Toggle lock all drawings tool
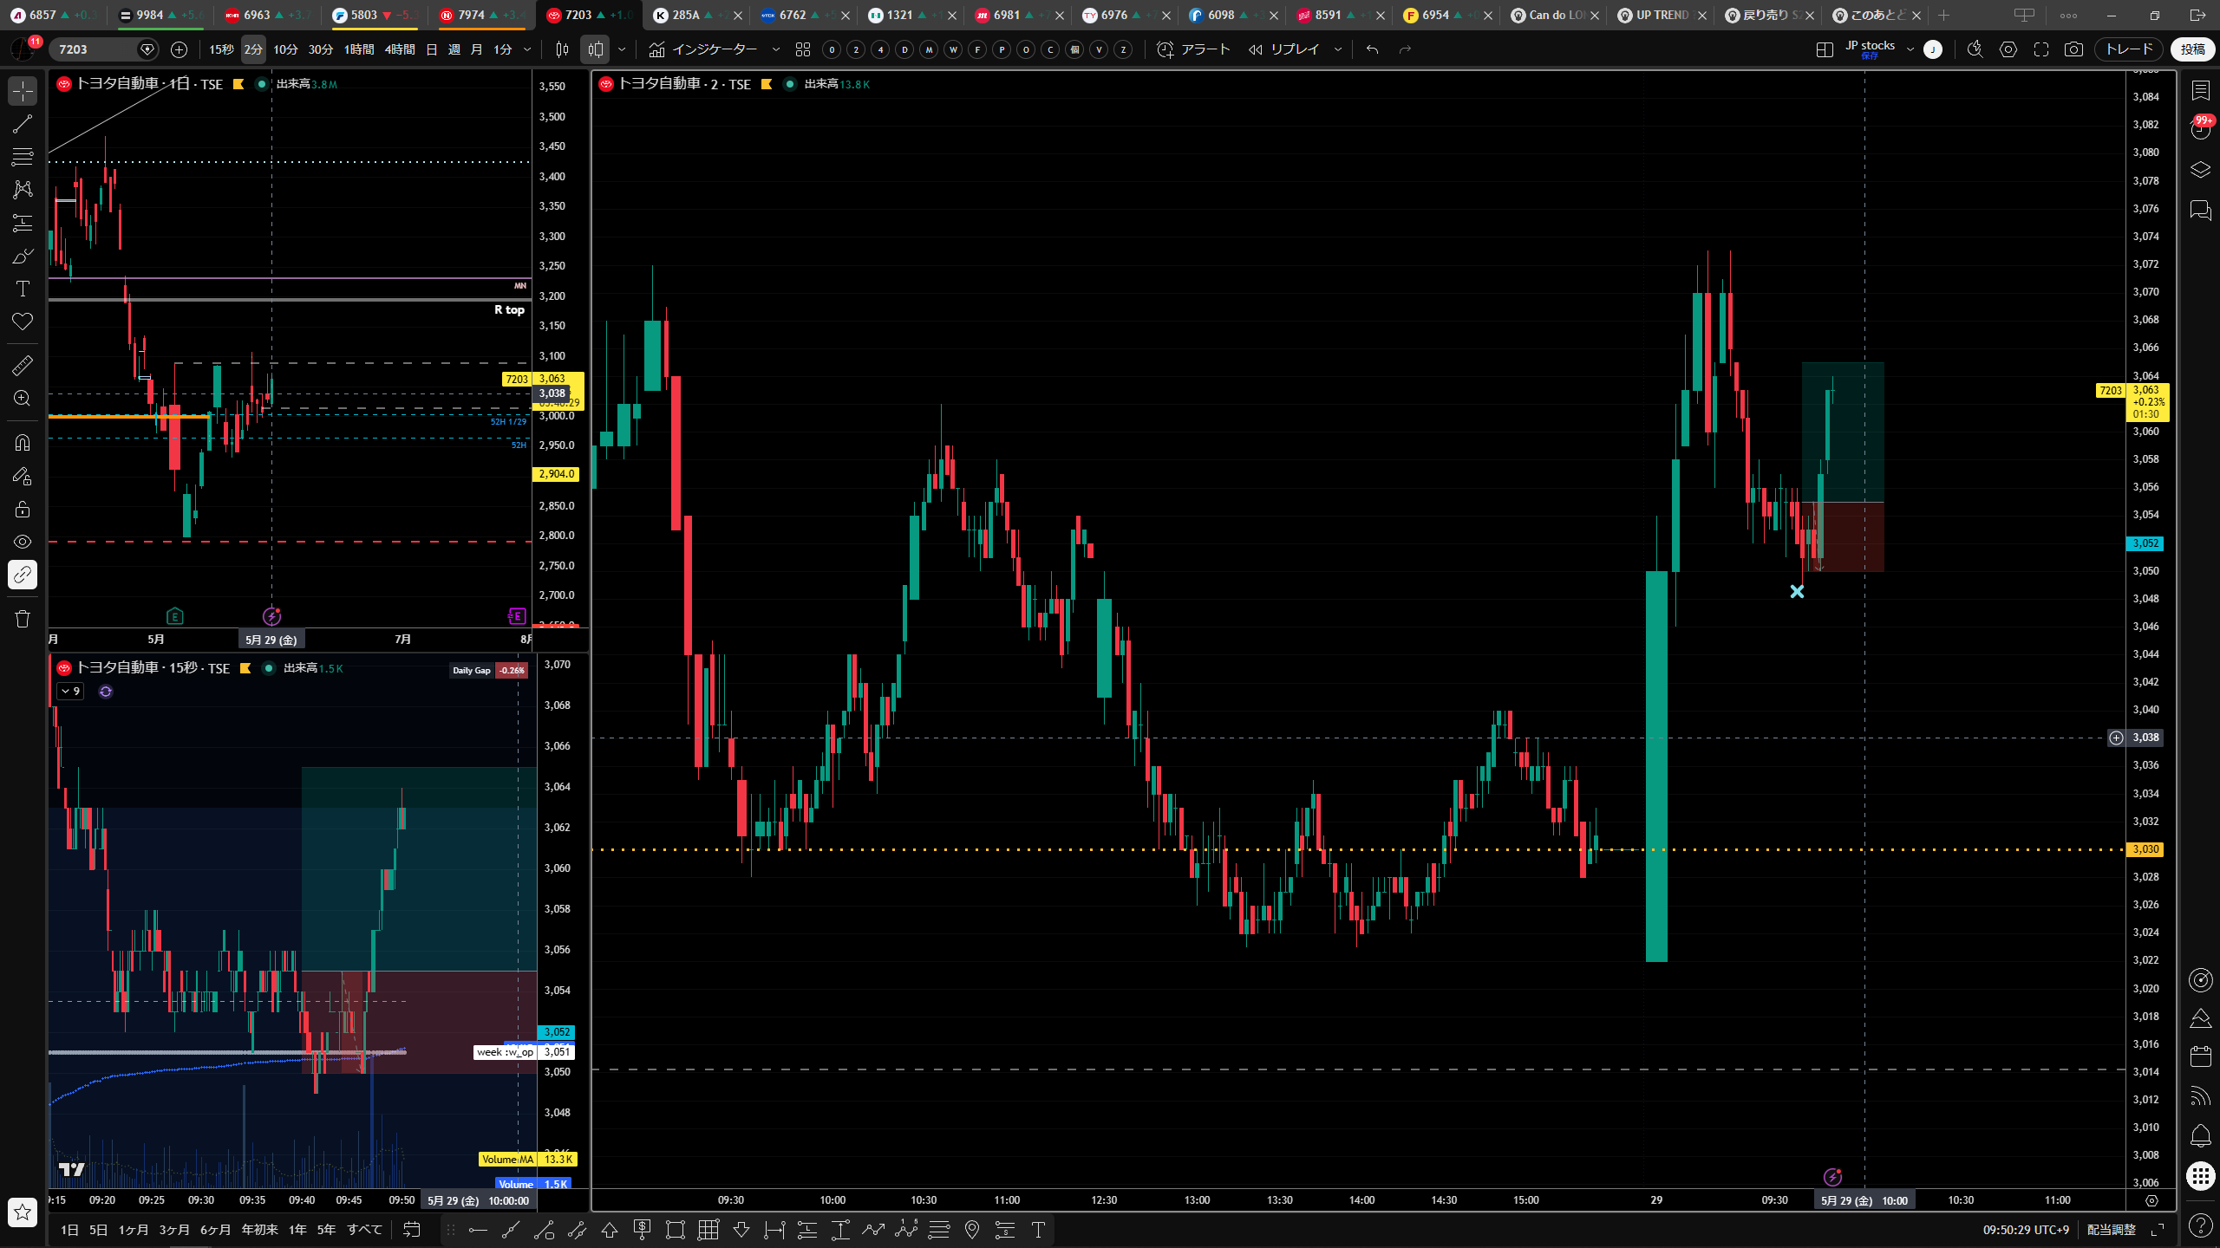 [x=23, y=509]
